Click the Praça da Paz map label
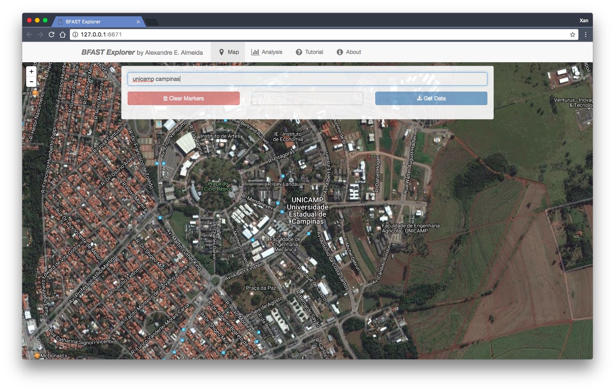615x391 pixels. point(261,288)
